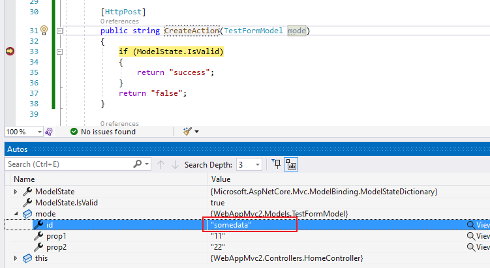This screenshot has height=268, width=490.
Task: Expand the ModelState row
Action: (x=15, y=192)
